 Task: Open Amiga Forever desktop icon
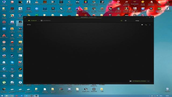click(143, 3)
